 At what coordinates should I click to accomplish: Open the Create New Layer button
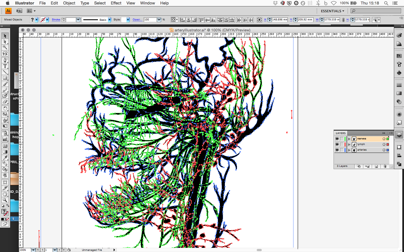[376, 166]
